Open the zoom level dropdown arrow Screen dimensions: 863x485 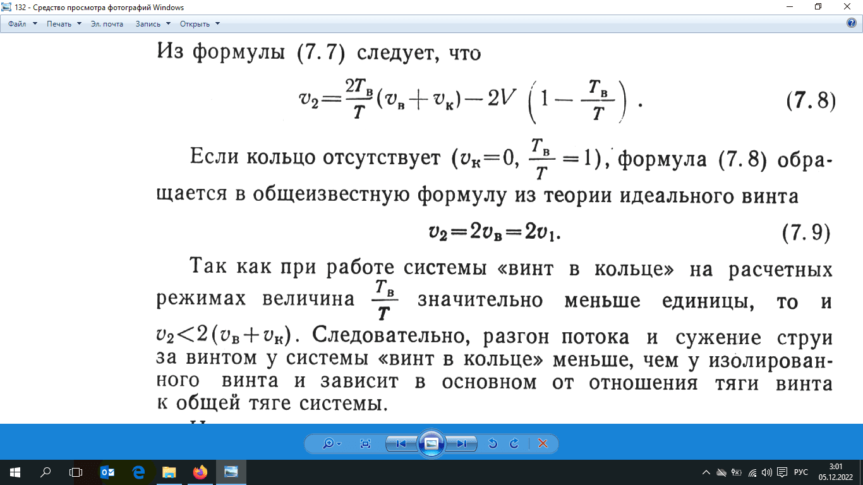(339, 443)
